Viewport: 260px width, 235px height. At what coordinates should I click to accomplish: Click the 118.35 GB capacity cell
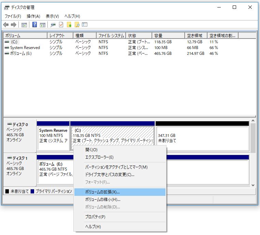163,42
